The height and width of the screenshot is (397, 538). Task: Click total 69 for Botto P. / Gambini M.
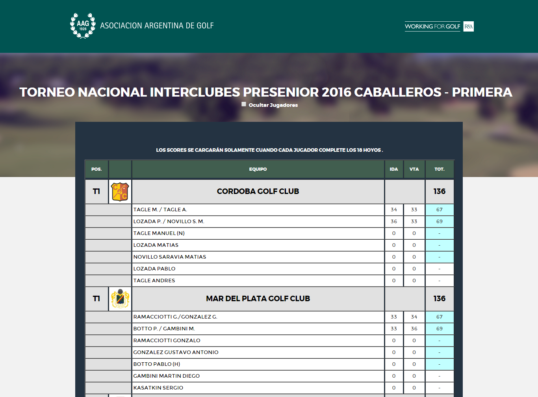pyautogui.click(x=440, y=329)
